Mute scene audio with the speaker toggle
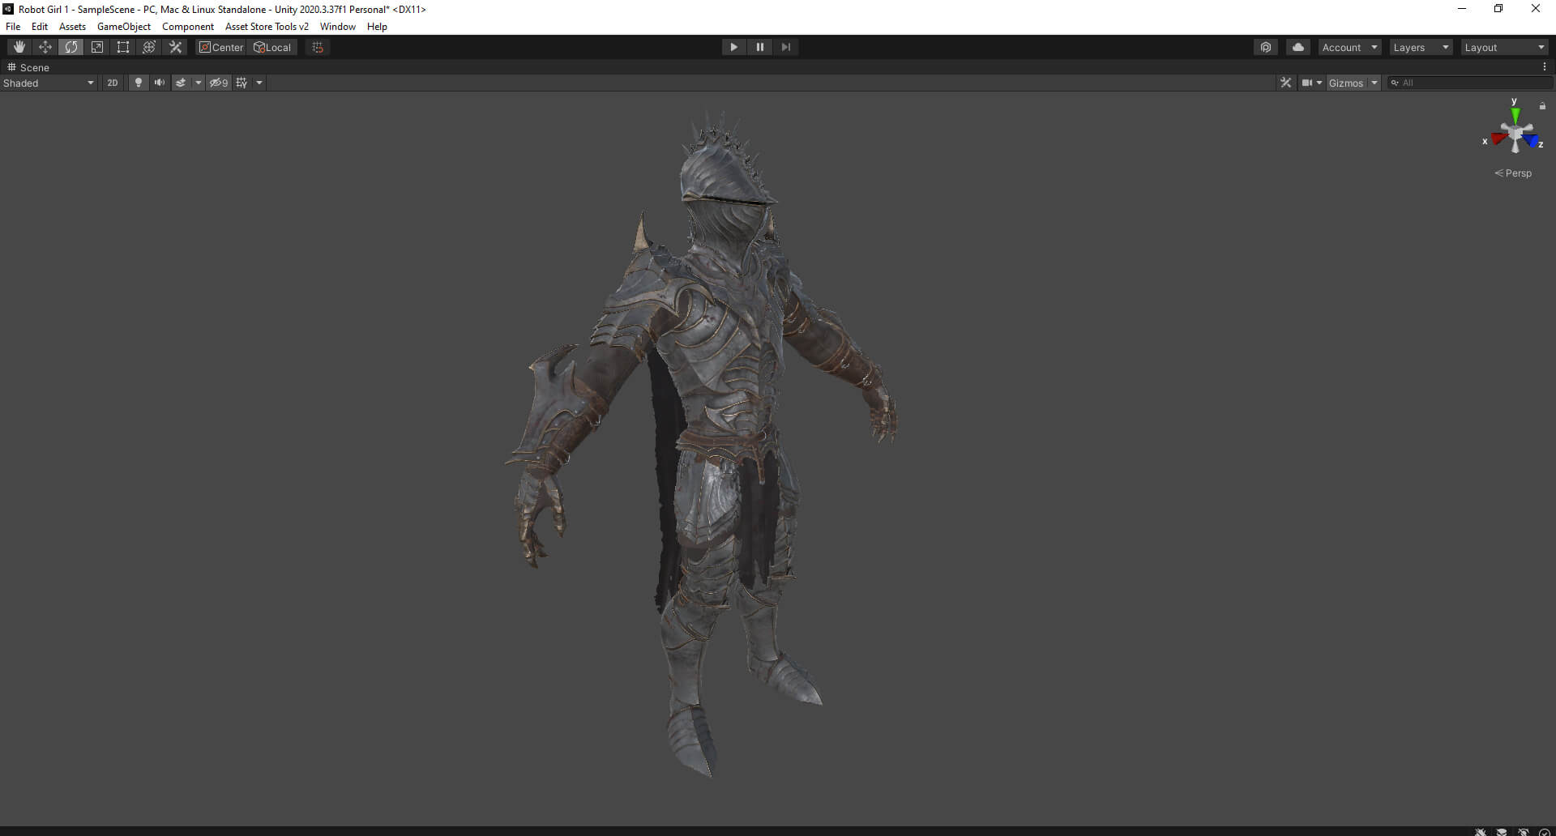This screenshot has width=1556, height=836. (160, 83)
